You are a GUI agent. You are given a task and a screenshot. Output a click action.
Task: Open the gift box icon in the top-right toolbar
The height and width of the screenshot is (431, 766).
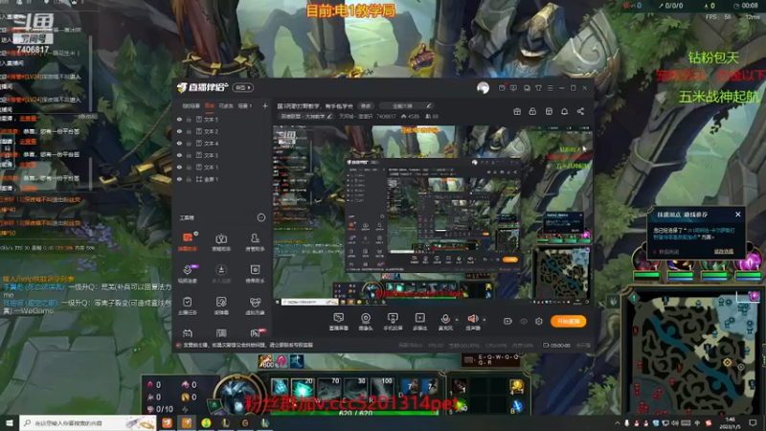(x=517, y=111)
